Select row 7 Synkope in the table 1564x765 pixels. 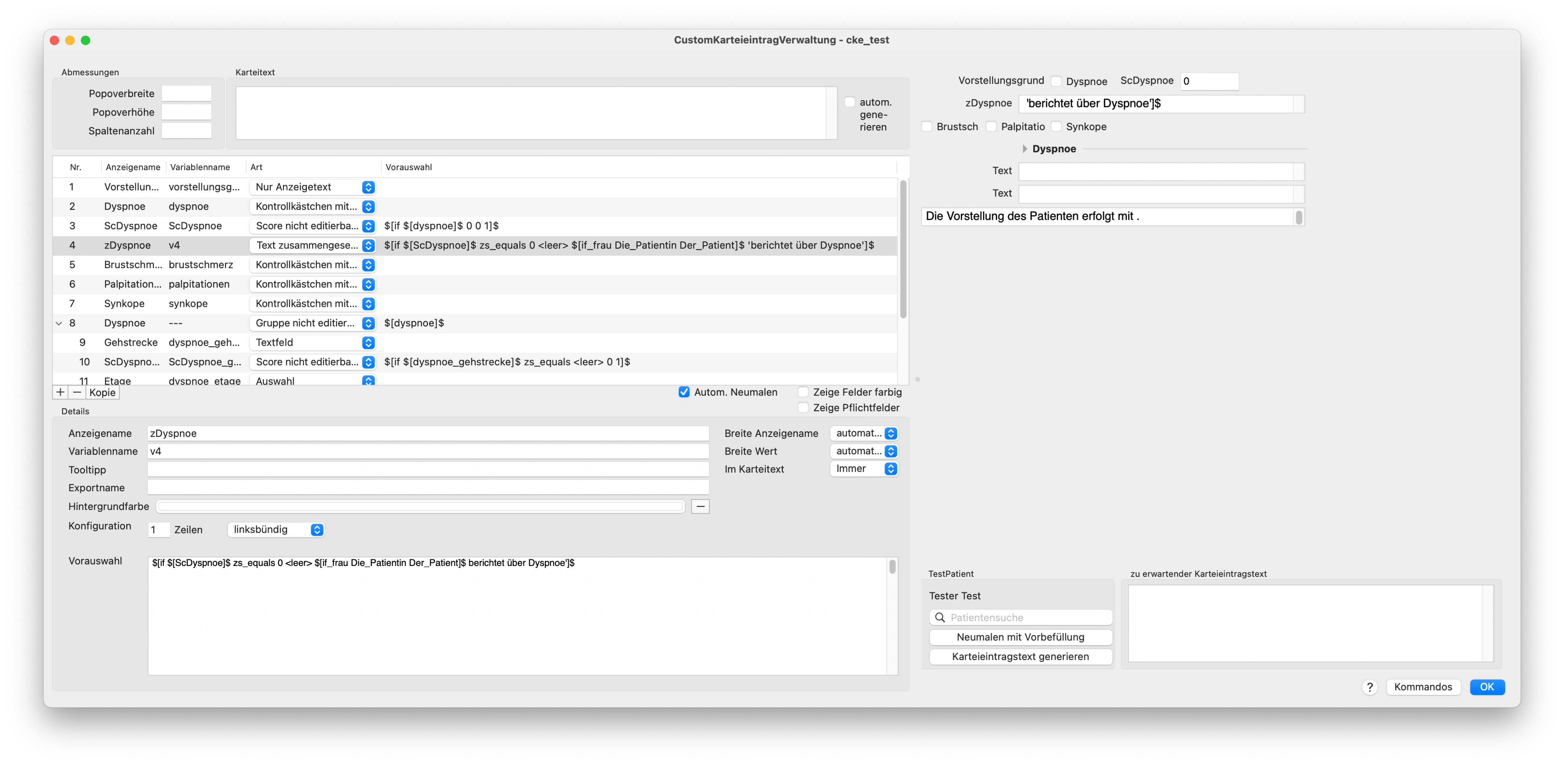[x=475, y=304]
